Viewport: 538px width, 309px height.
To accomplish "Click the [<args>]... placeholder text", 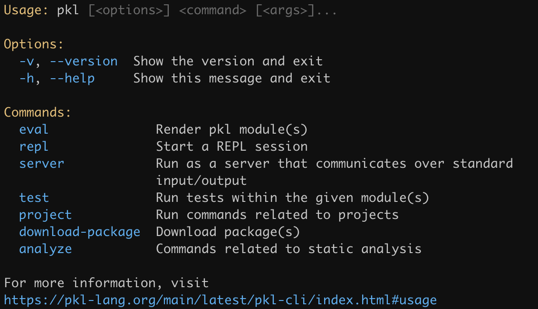I will pos(296,10).
